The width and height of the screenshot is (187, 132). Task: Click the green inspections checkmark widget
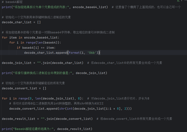pyautogui.click(x=178, y=1)
